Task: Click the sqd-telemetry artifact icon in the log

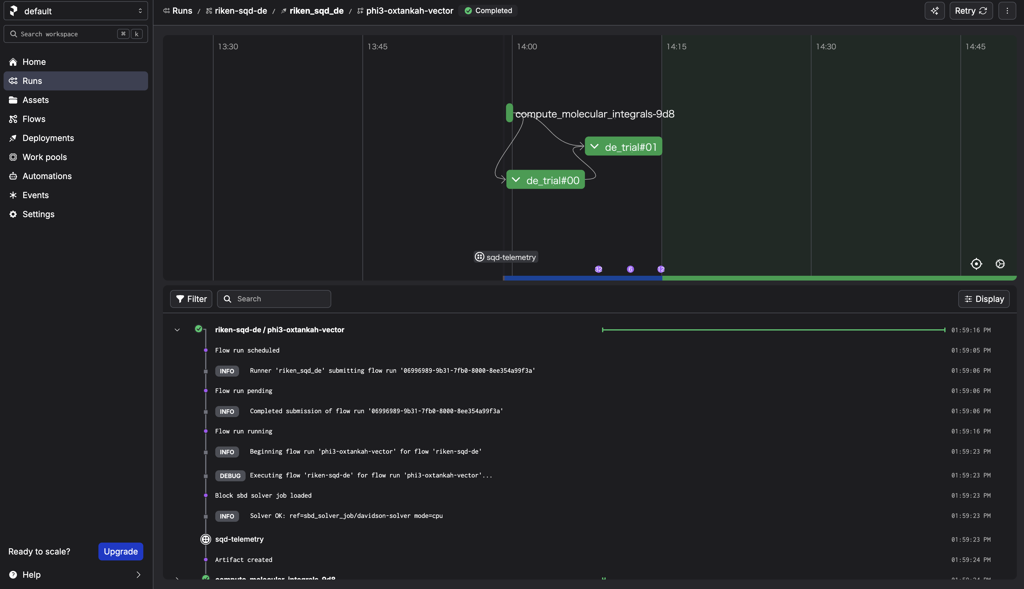Action: coord(206,539)
